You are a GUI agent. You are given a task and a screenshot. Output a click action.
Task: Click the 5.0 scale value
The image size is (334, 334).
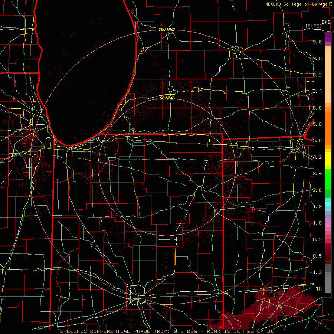(317, 141)
